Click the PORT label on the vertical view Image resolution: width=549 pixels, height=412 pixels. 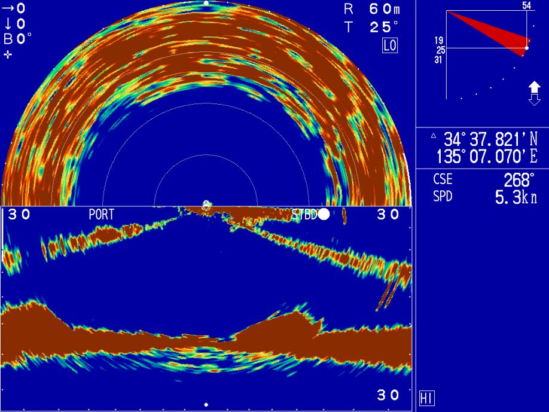tap(101, 215)
